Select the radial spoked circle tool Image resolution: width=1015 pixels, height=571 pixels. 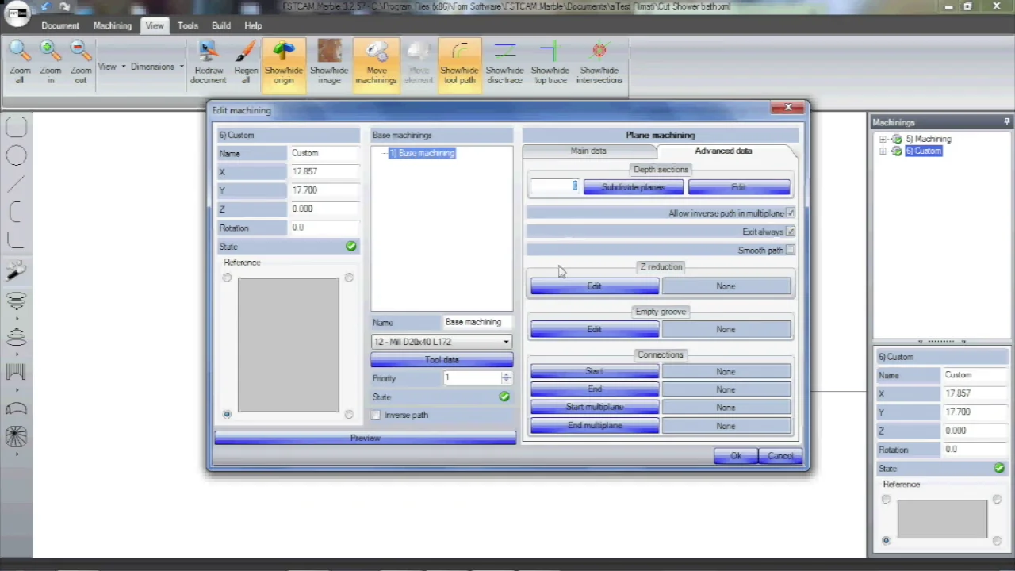(16, 437)
